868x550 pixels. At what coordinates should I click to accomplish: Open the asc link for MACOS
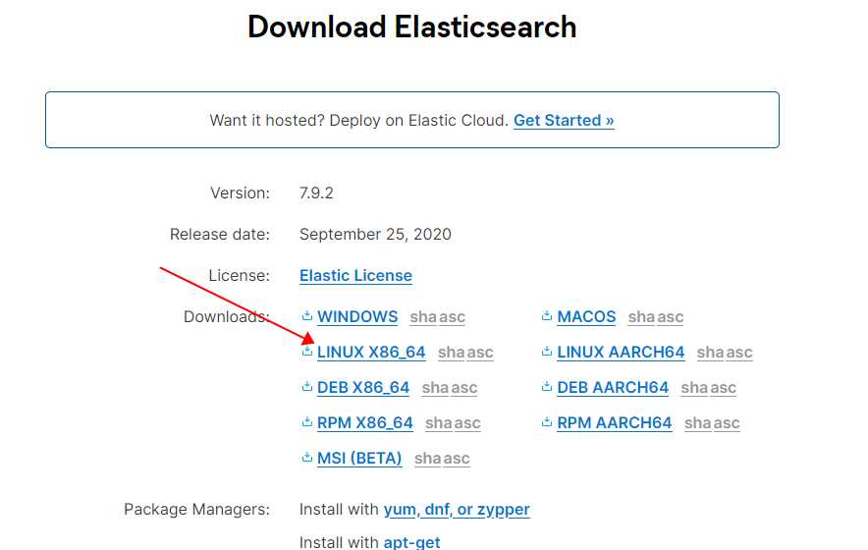[670, 317]
